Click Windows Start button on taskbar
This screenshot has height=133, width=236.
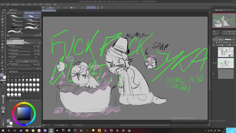(3, 131)
